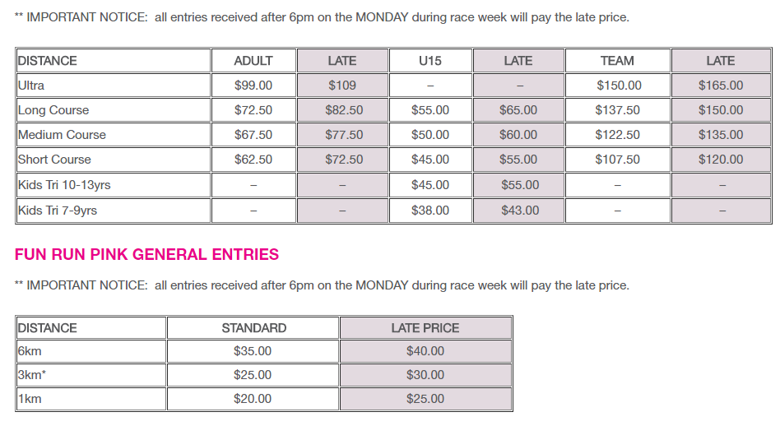Click the U15 column header
Image resolution: width=780 pixels, height=426 pixels.
pyautogui.click(x=429, y=61)
